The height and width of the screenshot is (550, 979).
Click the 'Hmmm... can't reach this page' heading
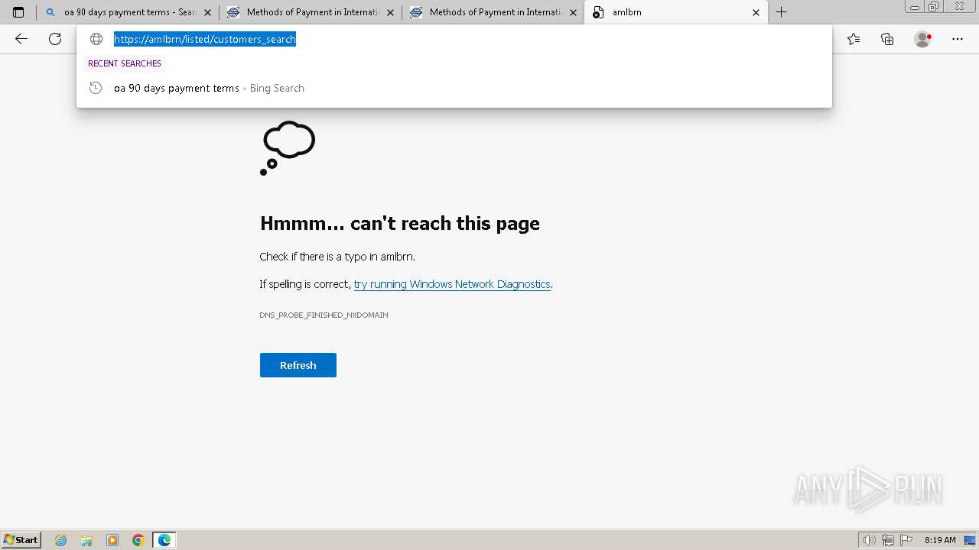click(x=400, y=223)
